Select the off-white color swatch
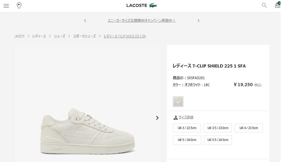This screenshot has width=281, height=162. [178, 102]
